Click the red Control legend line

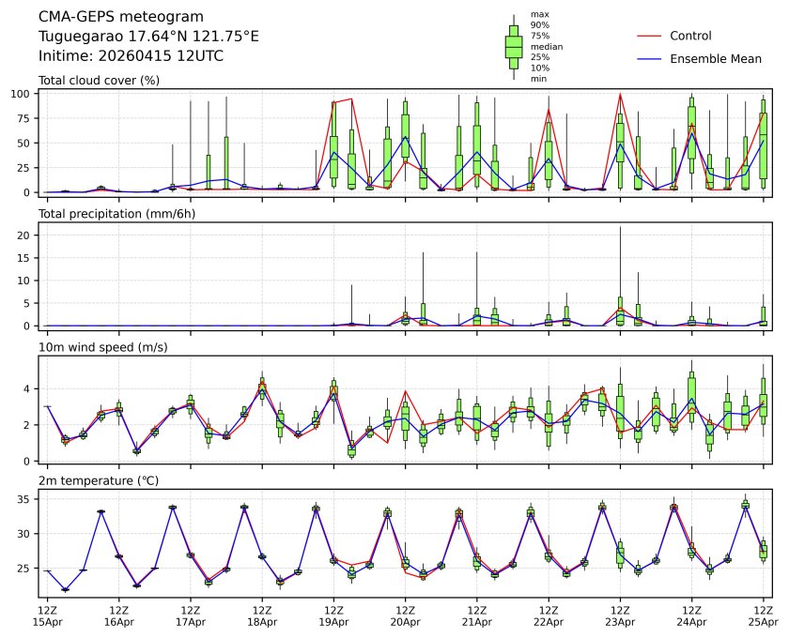pyautogui.click(x=650, y=36)
